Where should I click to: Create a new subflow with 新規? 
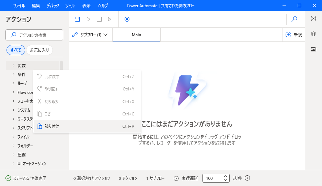tap(294, 35)
